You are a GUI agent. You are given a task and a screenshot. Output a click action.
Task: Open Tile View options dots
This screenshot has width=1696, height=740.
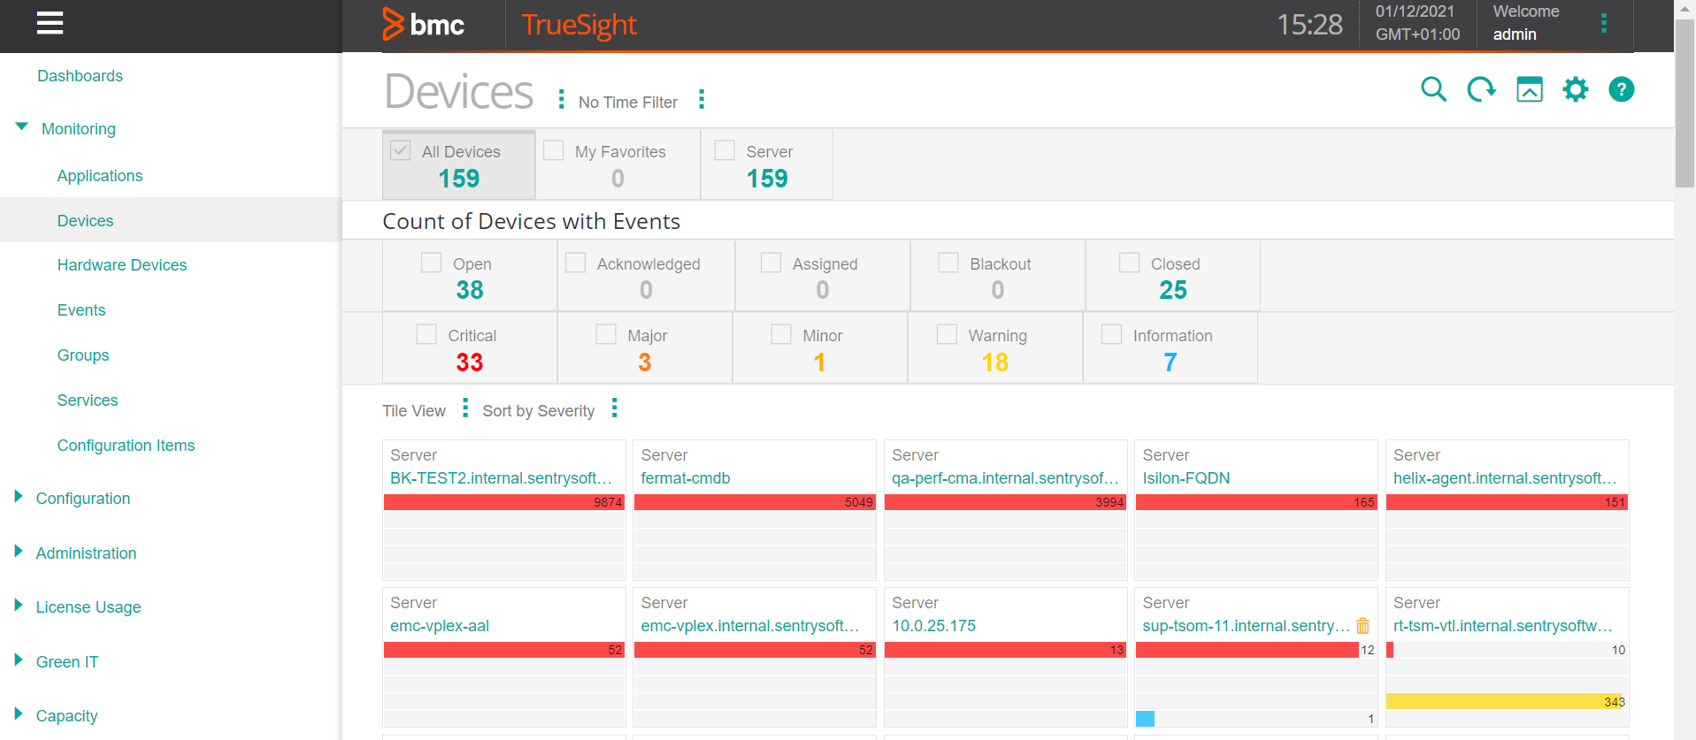pos(465,408)
